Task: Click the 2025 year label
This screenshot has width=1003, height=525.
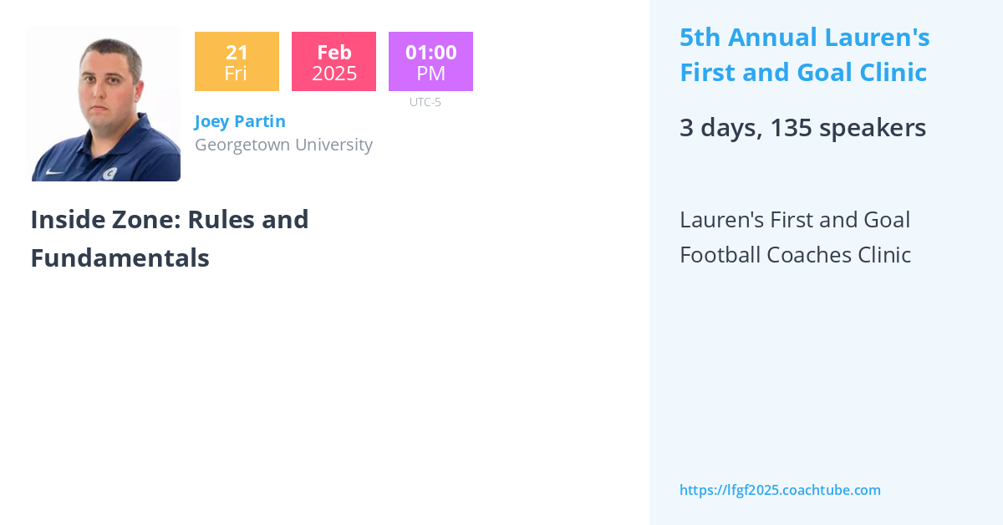Action: (x=333, y=74)
